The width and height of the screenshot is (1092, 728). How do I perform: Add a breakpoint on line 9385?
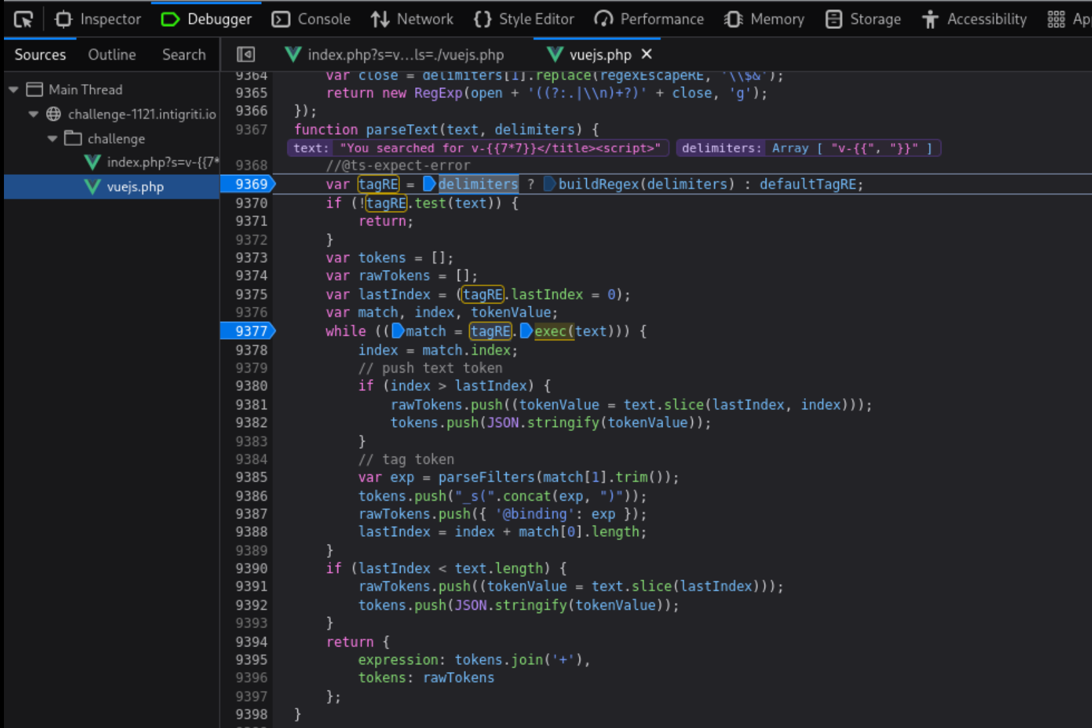(251, 477)
